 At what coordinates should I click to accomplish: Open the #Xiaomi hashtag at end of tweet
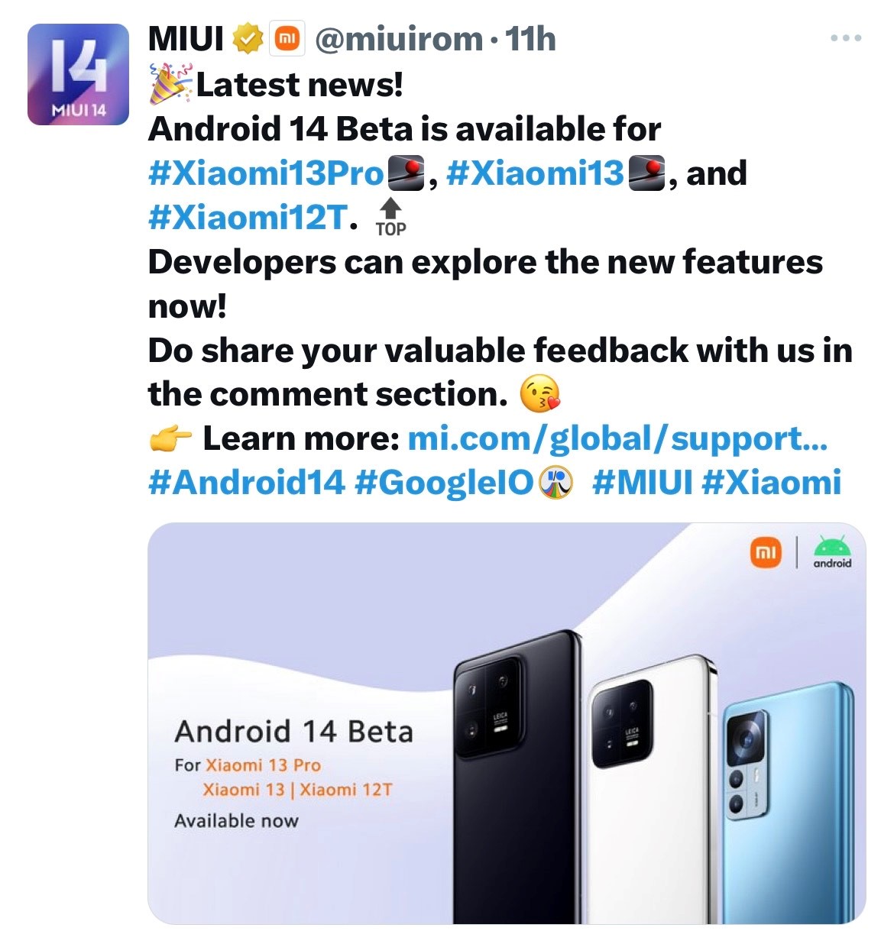click(770, 483)
